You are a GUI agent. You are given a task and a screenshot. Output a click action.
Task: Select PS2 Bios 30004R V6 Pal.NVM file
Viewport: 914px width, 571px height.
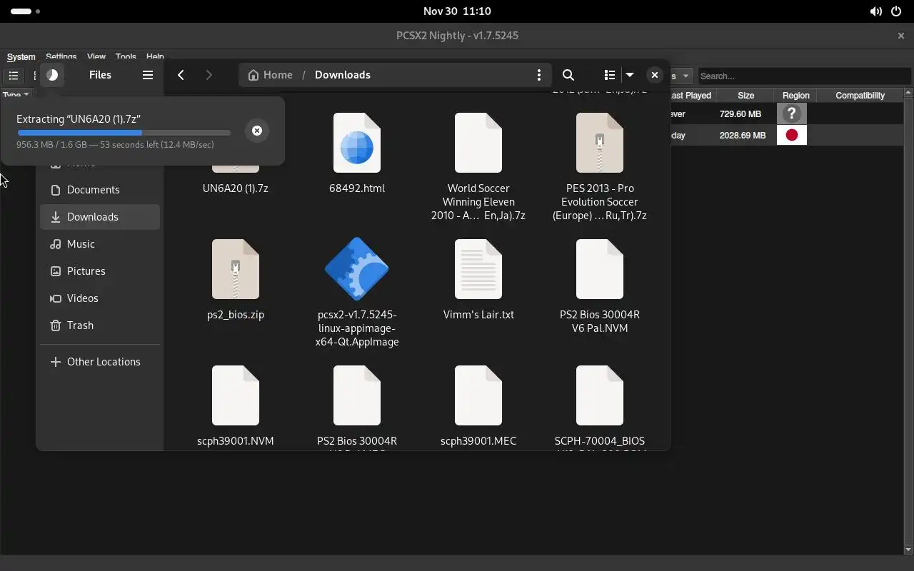[x=600, y=286]
